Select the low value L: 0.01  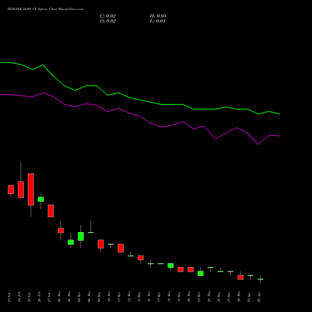[x=158, y=21]
